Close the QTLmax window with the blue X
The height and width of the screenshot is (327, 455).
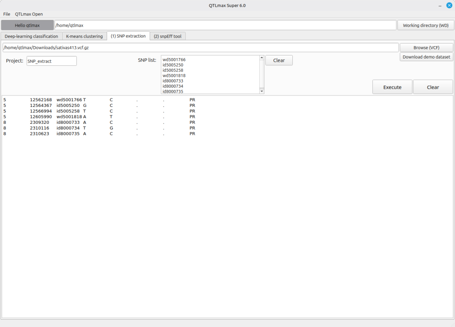coord(449,5)
